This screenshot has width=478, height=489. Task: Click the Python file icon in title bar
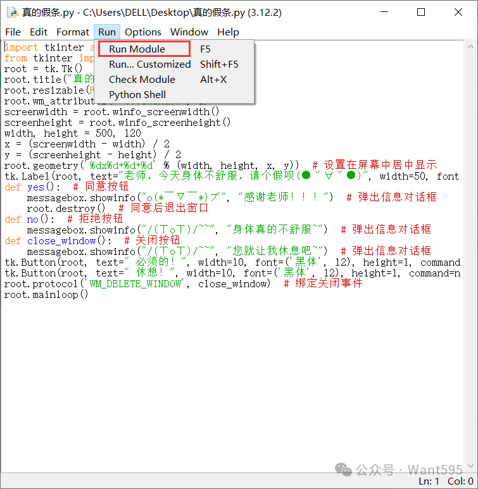pos(12,12)
